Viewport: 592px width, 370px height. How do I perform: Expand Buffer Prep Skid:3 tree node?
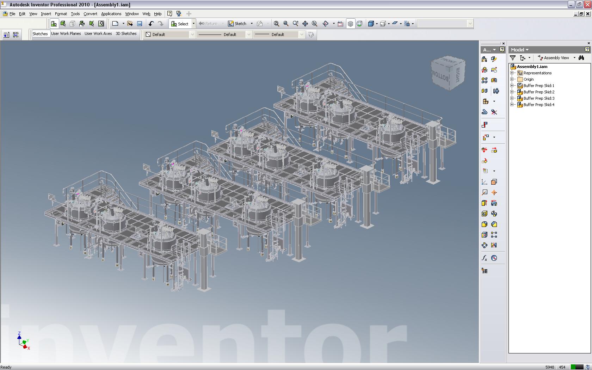[512, 98]
